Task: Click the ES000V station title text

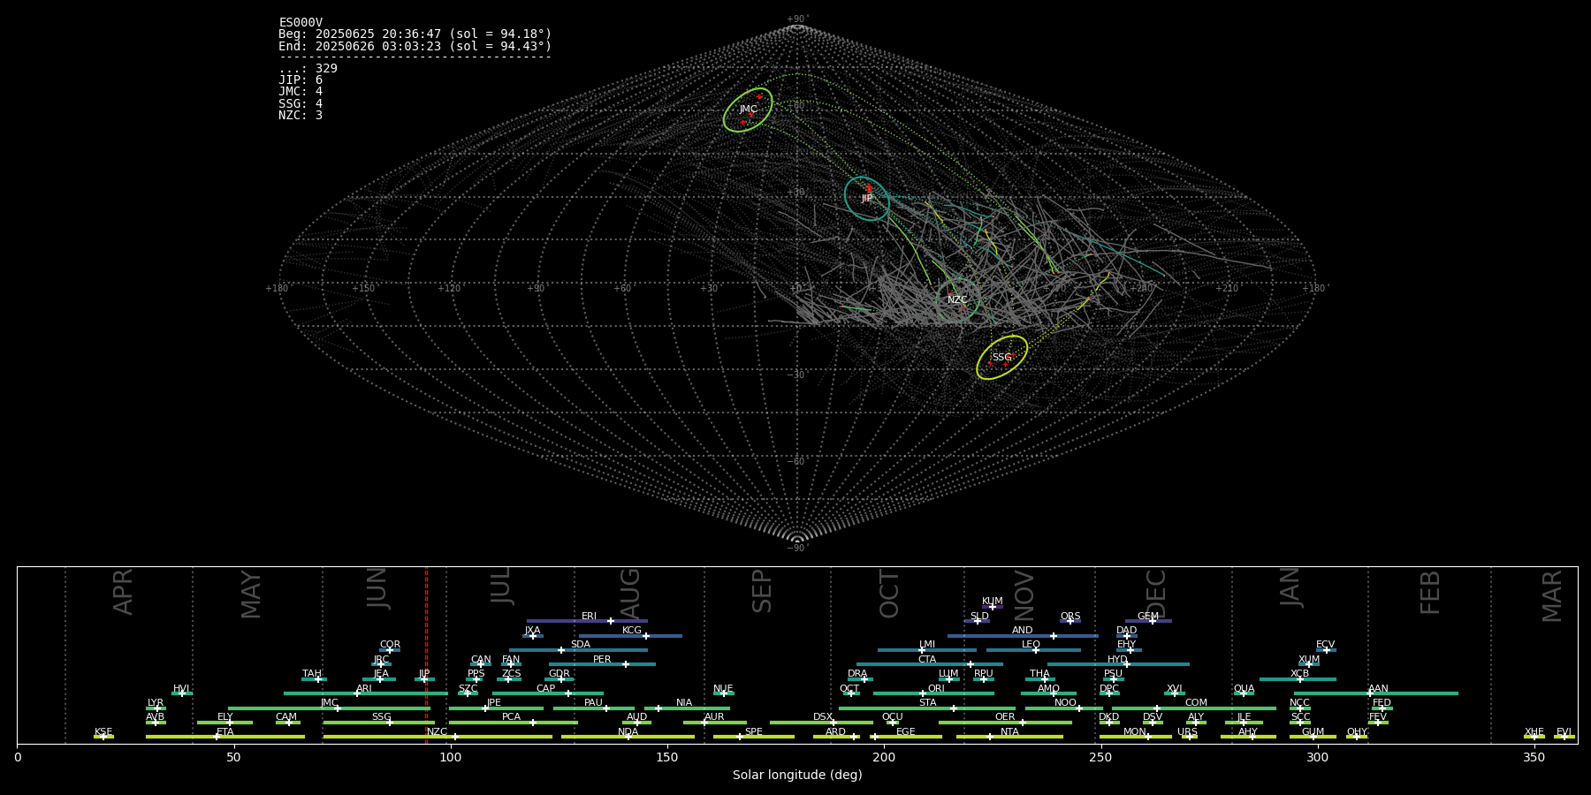Action: (301, 23)
